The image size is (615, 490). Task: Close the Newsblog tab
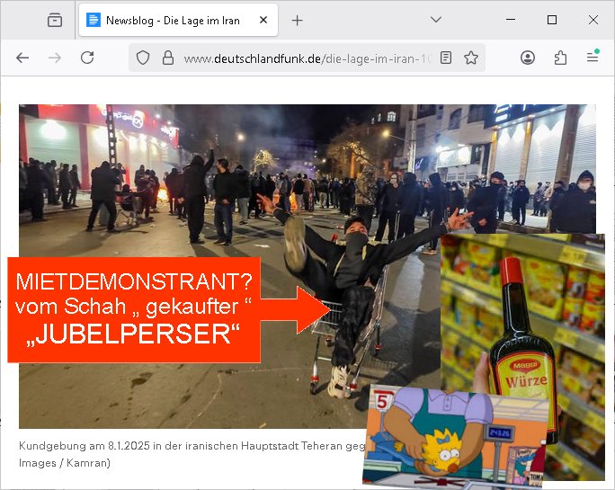[x=263, y=20]
